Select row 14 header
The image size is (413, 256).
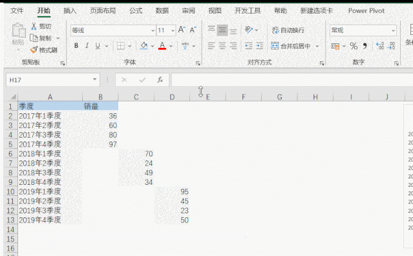(10, 229)
